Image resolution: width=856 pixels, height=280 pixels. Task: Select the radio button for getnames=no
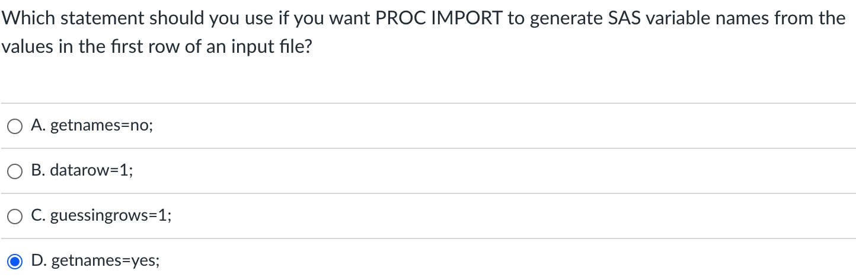15,126
